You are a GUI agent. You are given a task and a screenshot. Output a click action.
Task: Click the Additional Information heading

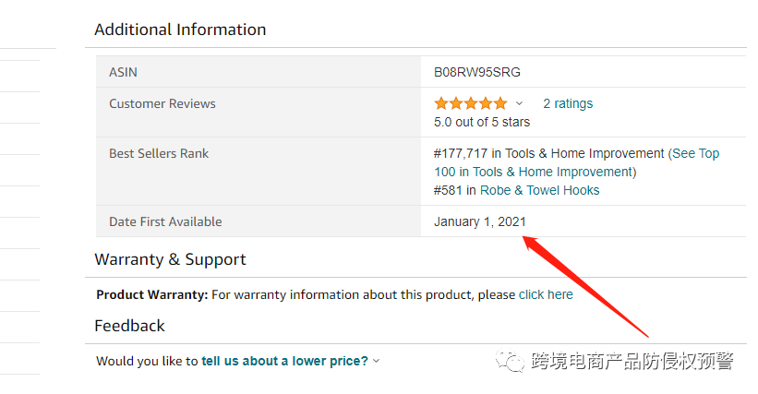tap(180, 30)
